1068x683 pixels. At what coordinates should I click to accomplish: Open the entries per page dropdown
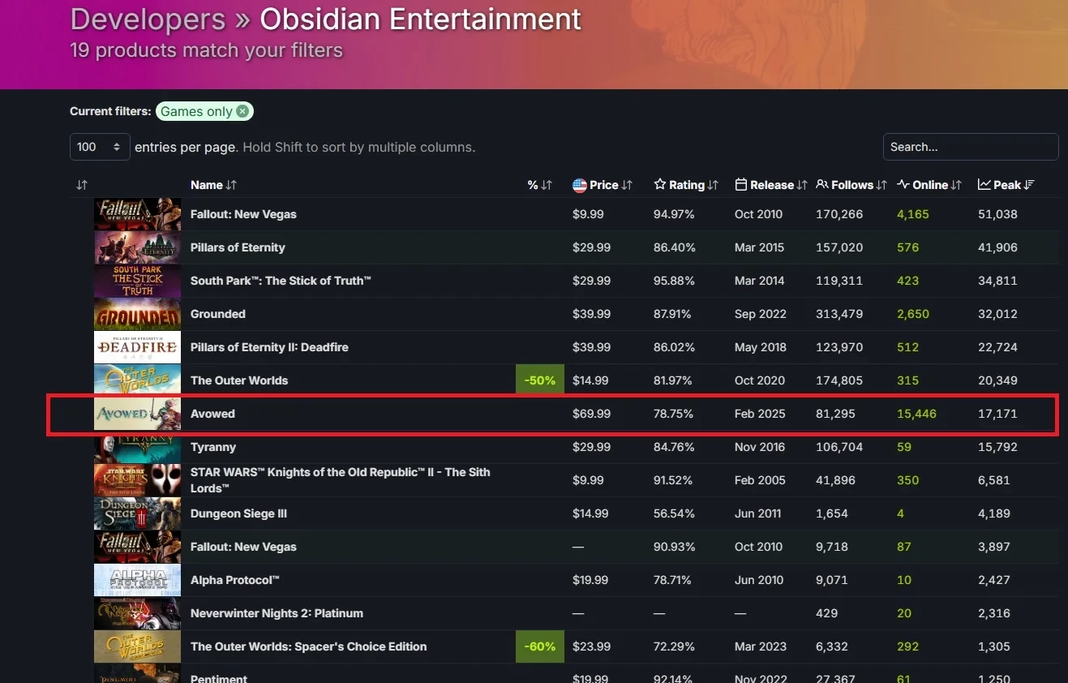click(100, 147)
